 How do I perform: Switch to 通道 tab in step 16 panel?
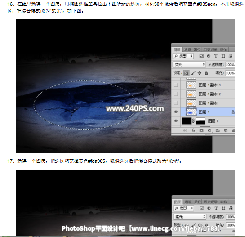coord(187,49)
